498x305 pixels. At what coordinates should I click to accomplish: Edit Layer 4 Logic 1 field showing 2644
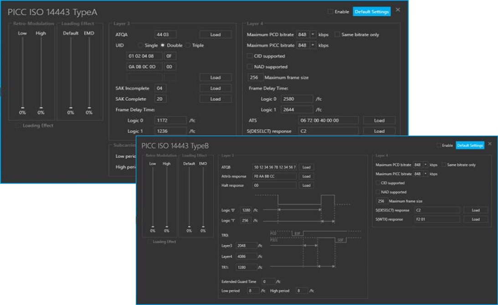coord(297,110)
